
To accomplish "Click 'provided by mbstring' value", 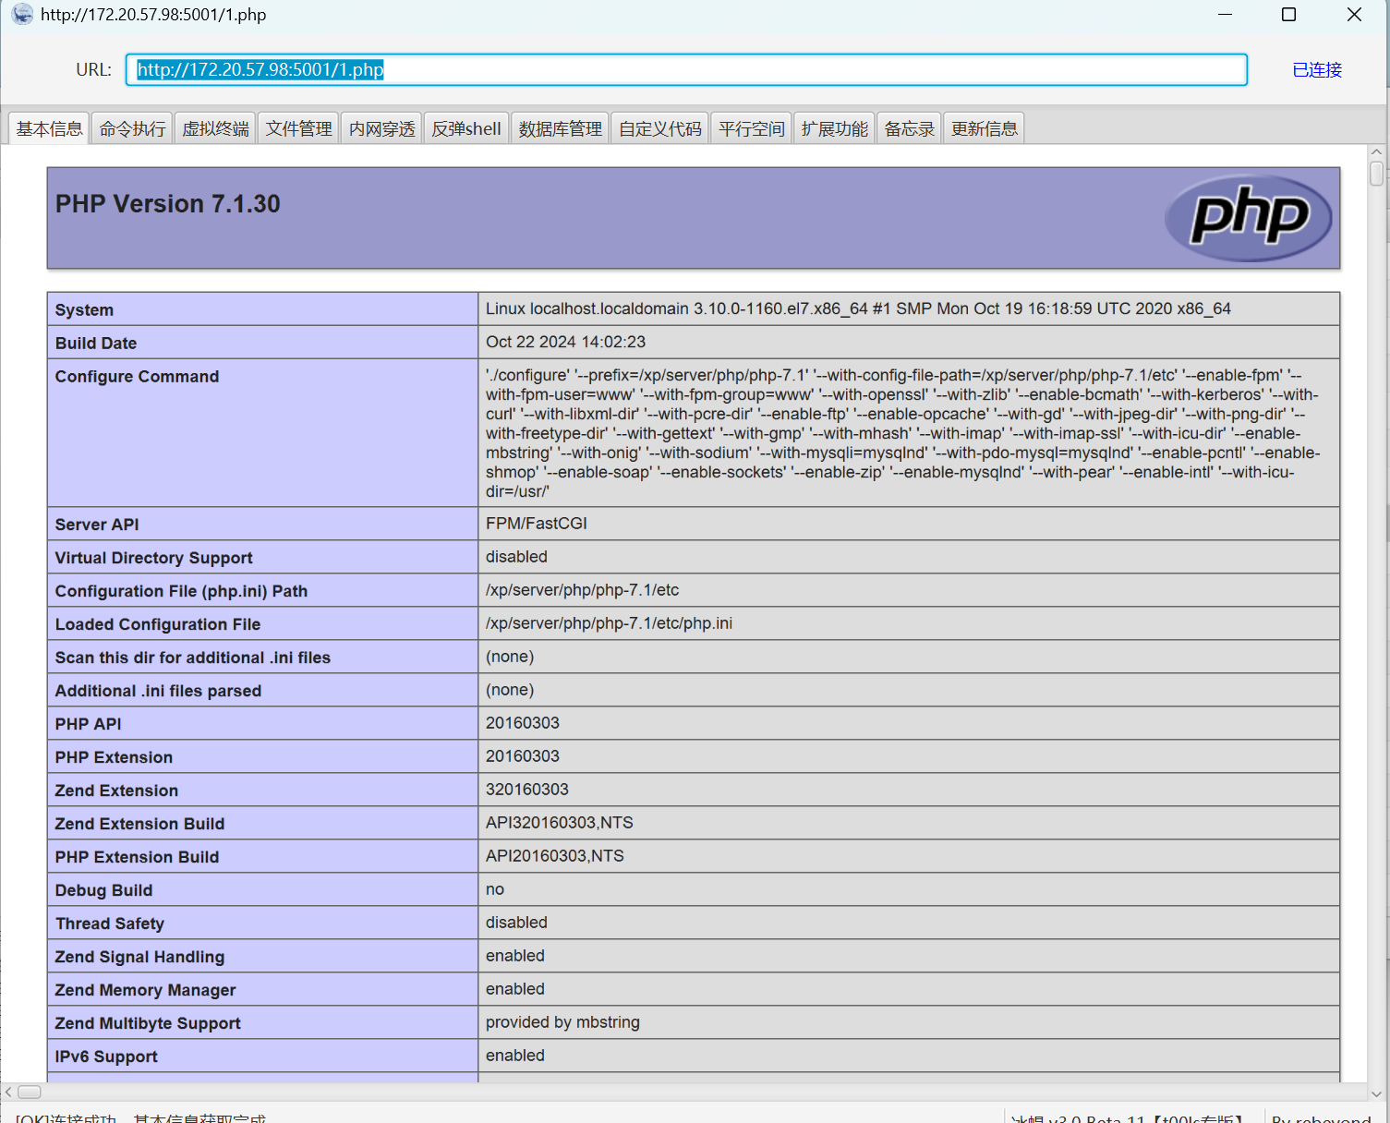I will (562, 1021).
